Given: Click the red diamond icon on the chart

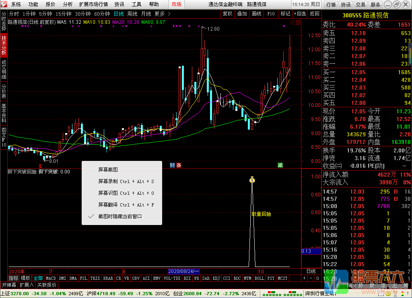Looking at the screenshot, I should click(292, 22).
